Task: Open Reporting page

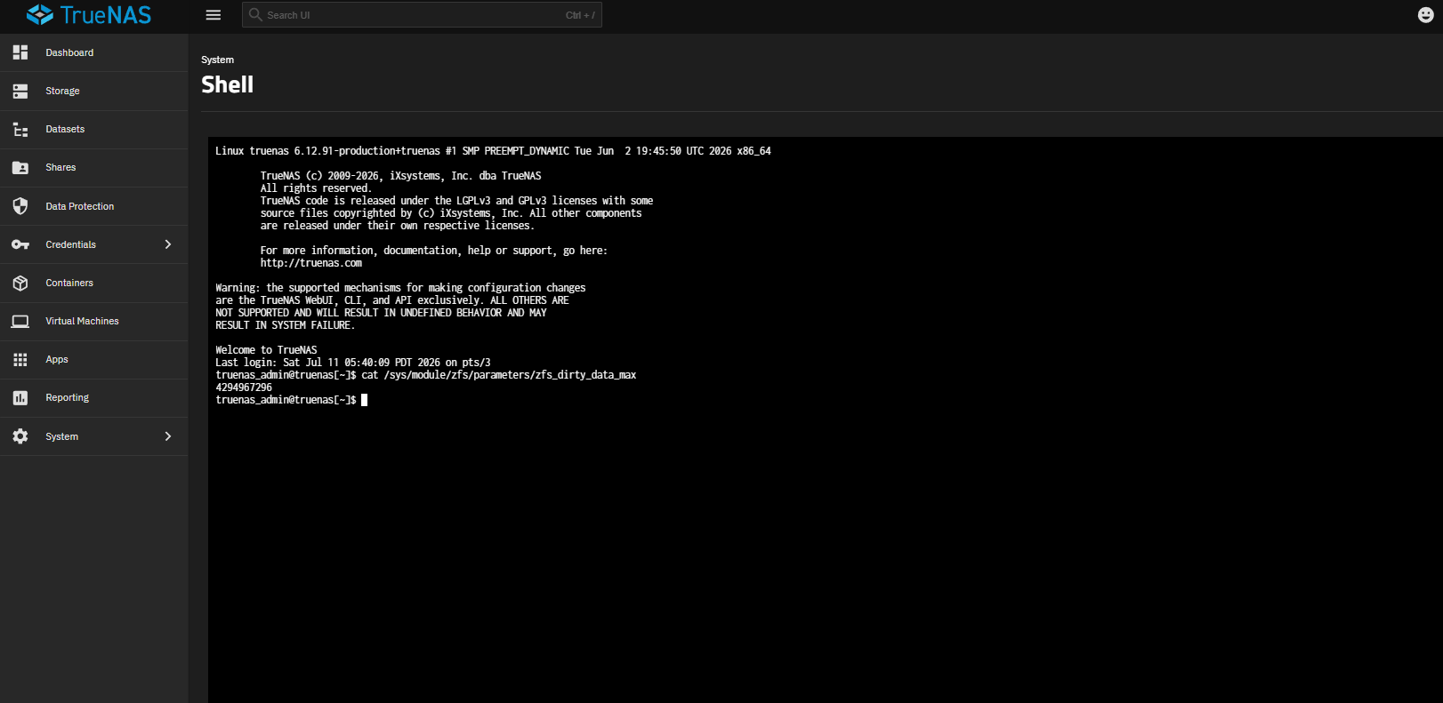Action: (x=93, y=398)
